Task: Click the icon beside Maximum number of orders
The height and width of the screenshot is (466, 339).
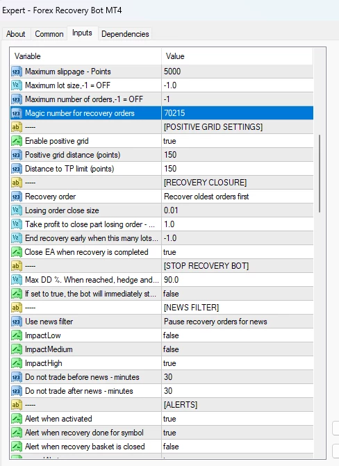Action: pyautogui.click(x=17, y=99)
